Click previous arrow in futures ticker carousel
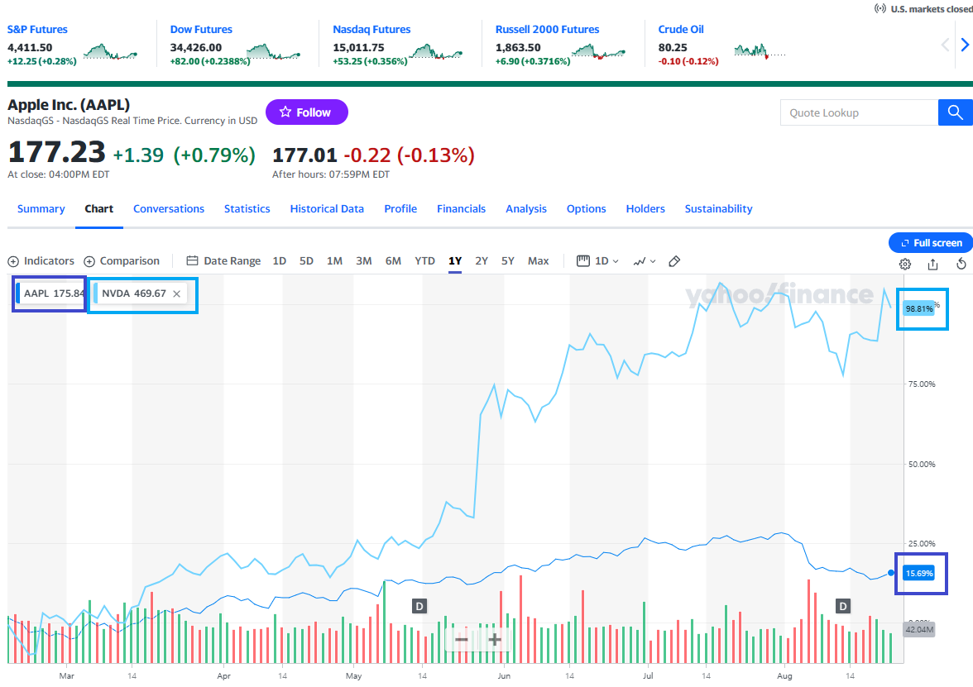 (x=945, y=45)
